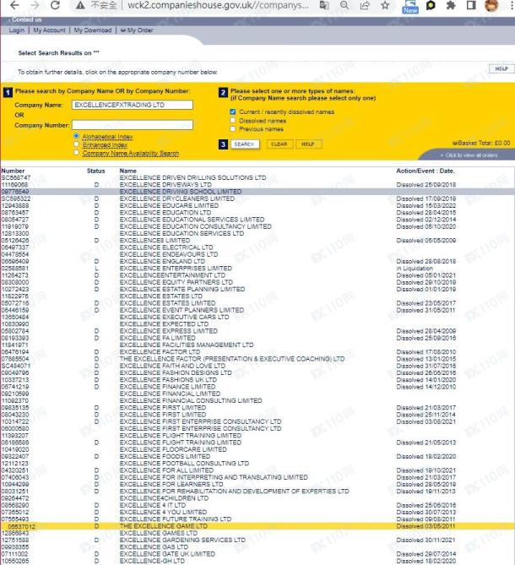This screenshot has height=565, width=515.
Task: Click the HELP button at top right
Action: tap(501, 68)
